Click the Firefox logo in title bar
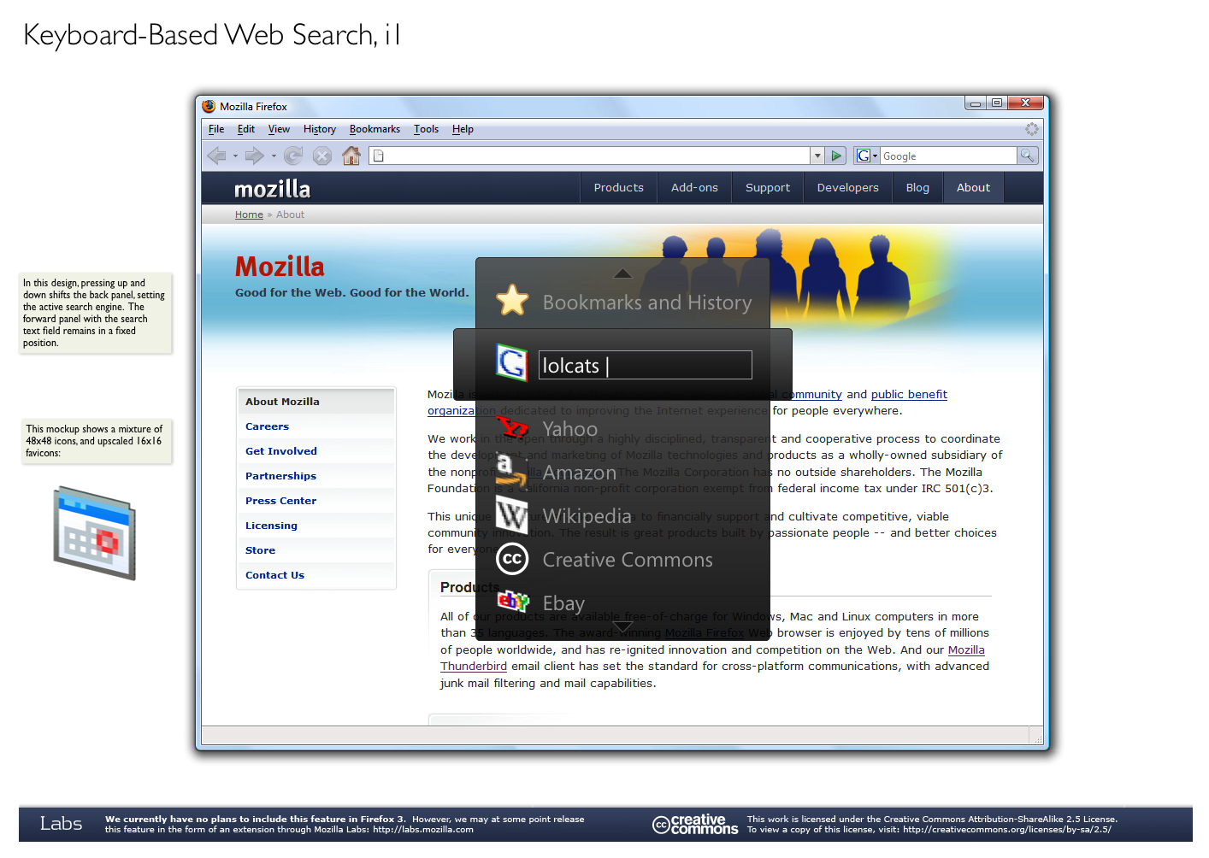Screen dimensions: 1209x858 [x=209, y=106]
